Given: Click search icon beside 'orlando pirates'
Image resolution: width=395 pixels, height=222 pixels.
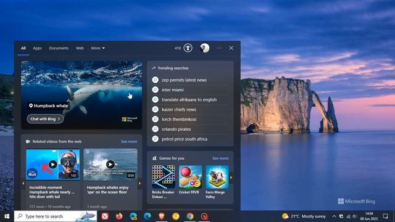Looking at the screenshot, I should click(156, 129).
